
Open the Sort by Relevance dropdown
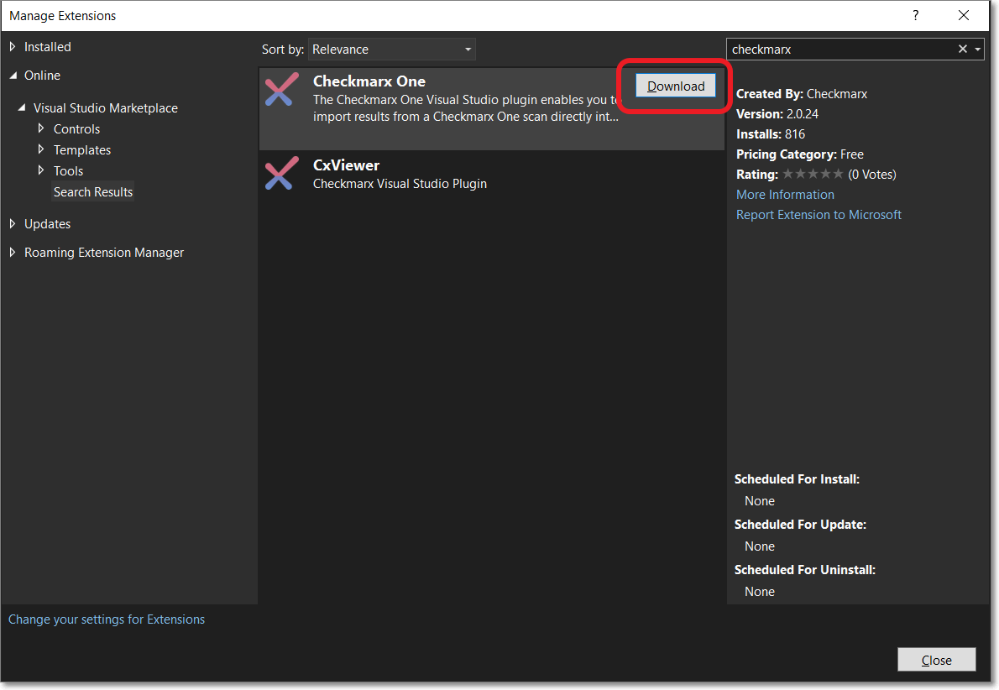pos(392,49)
